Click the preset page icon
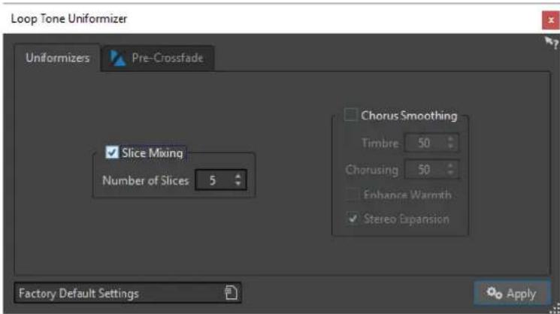 coord(231,293)
